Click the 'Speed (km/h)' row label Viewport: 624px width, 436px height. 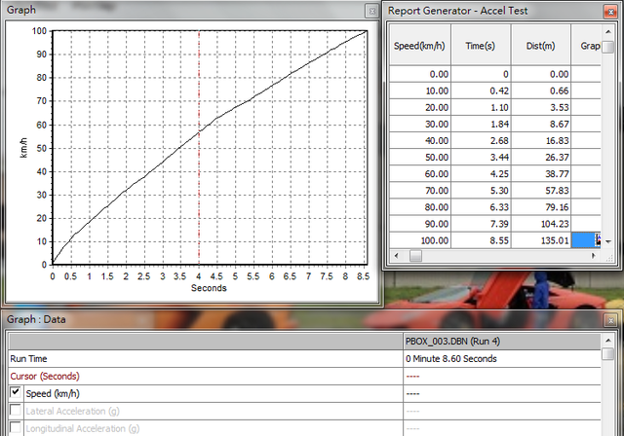(x=53, y=393)
